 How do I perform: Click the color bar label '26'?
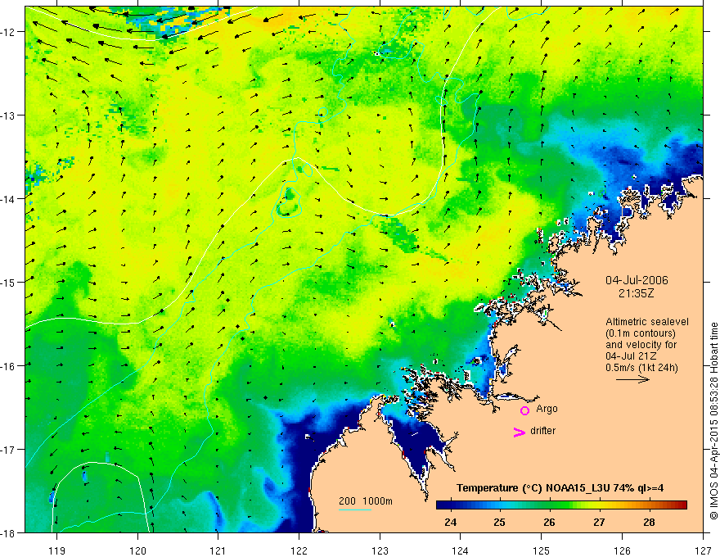[549, 522]
